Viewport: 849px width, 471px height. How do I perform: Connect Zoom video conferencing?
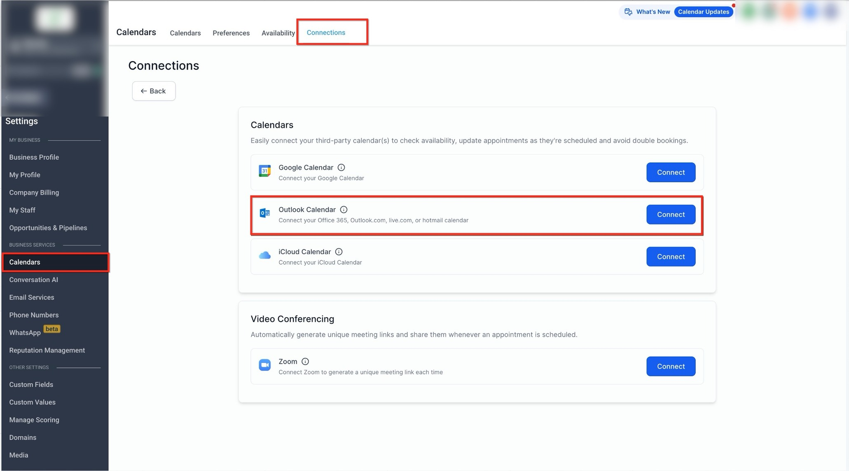point(671,366)
